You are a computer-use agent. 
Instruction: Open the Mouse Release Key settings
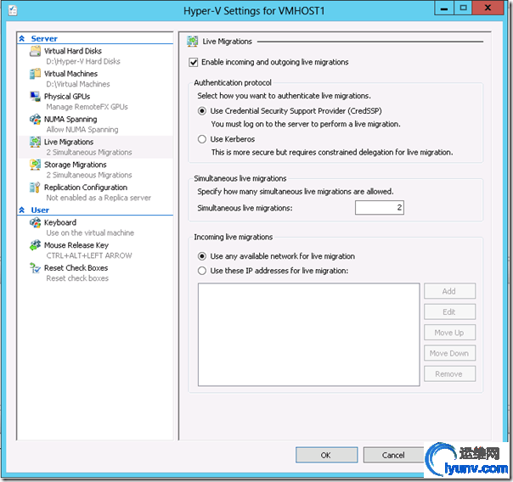tap(76, 245)
